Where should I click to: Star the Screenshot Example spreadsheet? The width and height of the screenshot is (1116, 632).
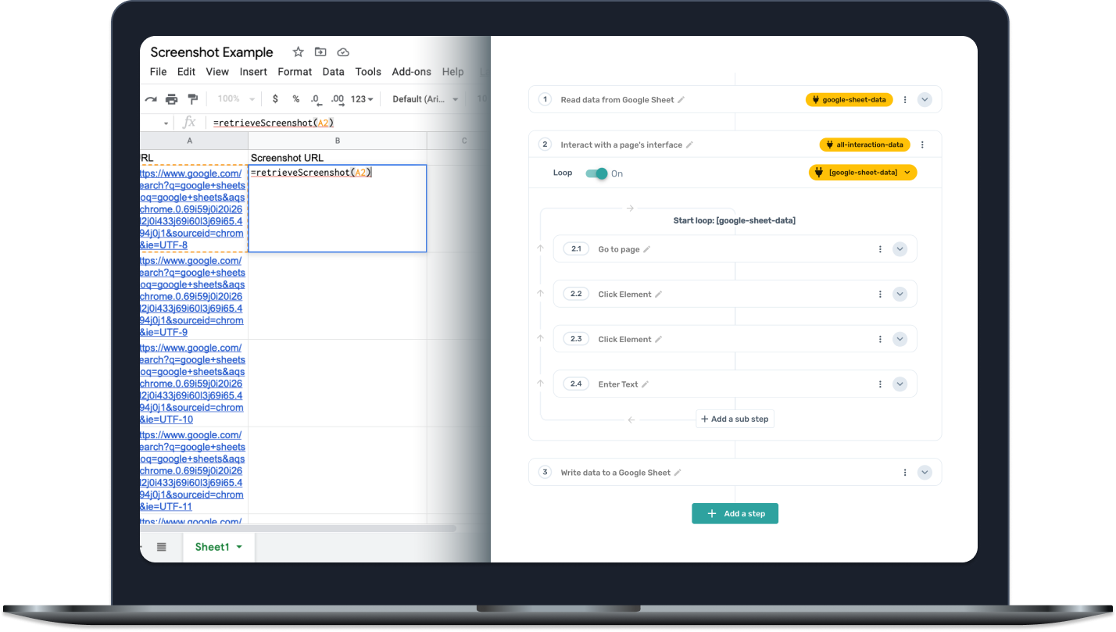(298, 52)
